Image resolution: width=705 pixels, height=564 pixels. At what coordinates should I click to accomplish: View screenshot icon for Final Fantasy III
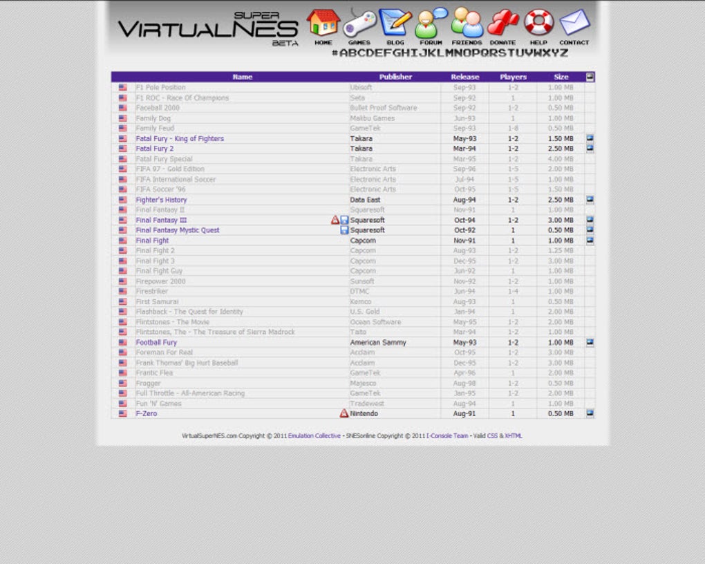click(x=590, y=220)
